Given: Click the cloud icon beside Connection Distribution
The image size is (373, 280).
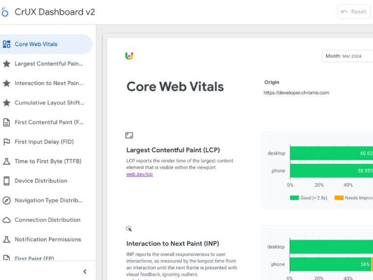Looking at the screenshot, I should pos(7,220).
